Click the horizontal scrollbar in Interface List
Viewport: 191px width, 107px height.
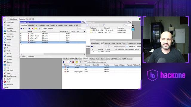coord(53,54)
